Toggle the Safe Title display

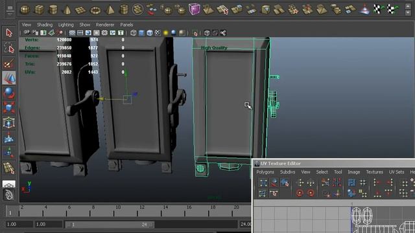point(121,33)
